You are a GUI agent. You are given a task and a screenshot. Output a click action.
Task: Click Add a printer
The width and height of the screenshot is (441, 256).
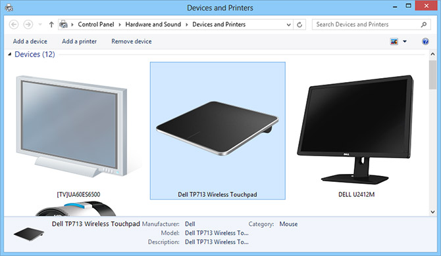tap(79, 41)
